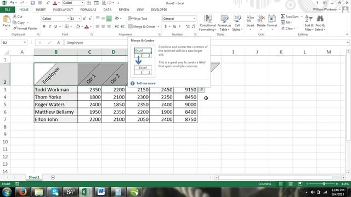The width and height of the screenshot is (351, 197).
Task: Open Conditional Formatting menu
Action: click(x=208, y=23)
